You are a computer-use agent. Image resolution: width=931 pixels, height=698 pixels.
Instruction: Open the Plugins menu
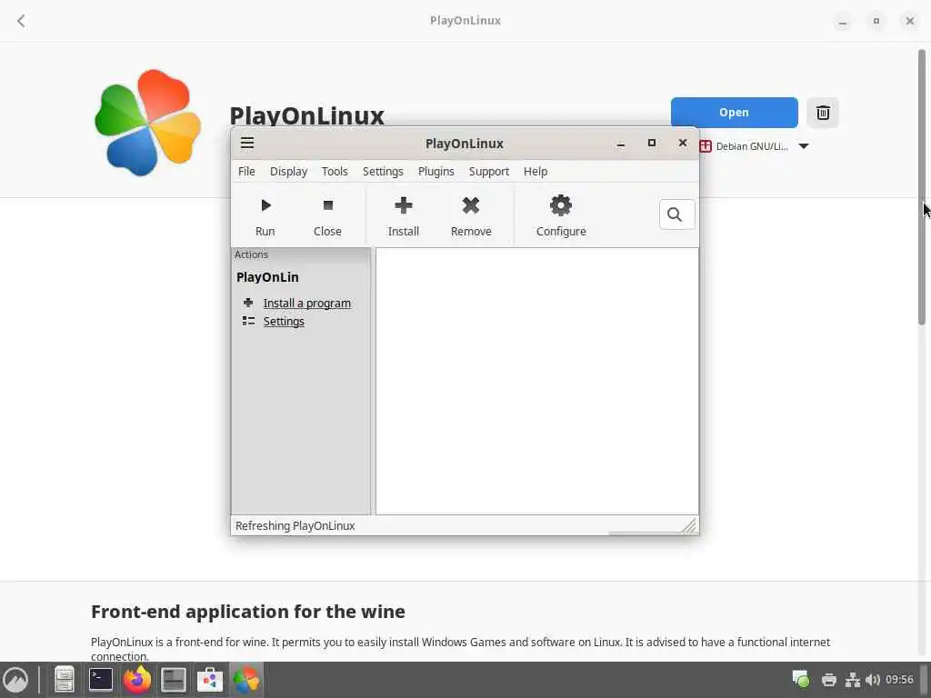click(435, 172)
